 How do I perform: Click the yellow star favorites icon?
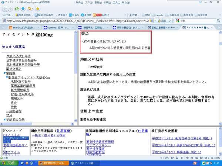coord(37,9)
